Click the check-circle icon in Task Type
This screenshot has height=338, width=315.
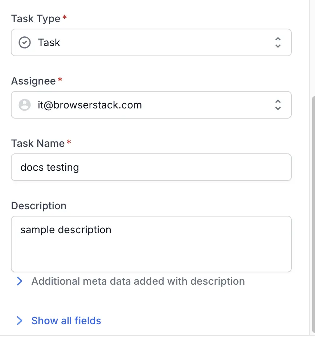point(25,43)
